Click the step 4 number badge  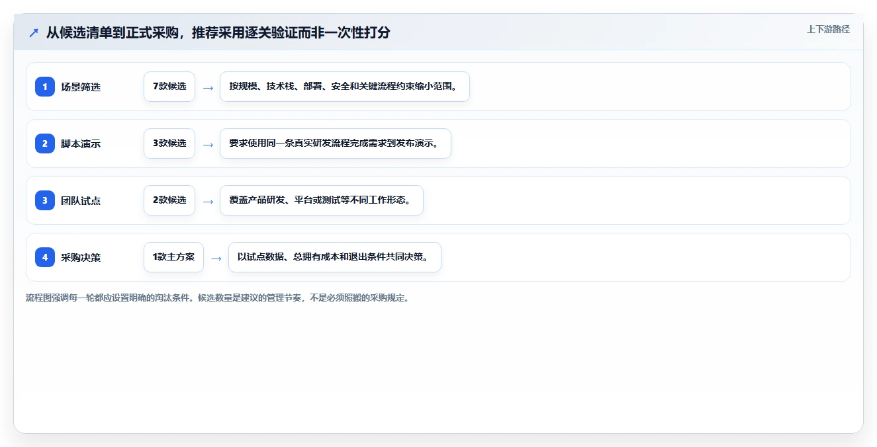[45, 257]
